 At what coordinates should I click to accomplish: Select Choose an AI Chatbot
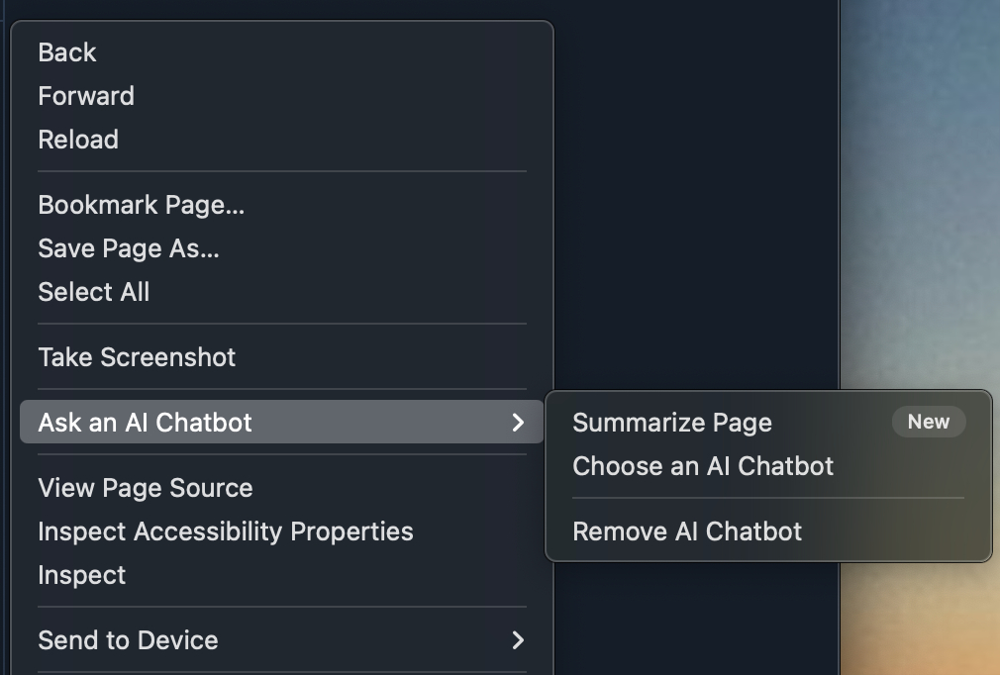click(x=703, y=466)
